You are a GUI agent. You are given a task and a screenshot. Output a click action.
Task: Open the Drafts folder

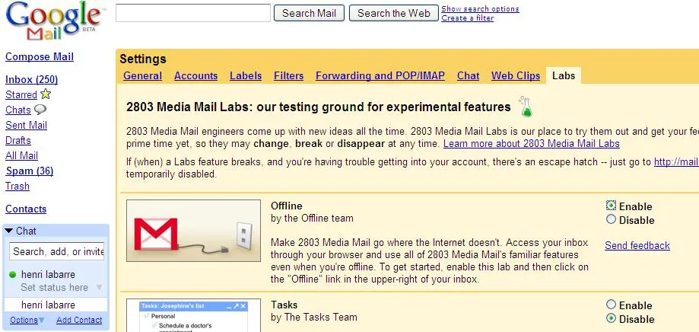point(17,140)
